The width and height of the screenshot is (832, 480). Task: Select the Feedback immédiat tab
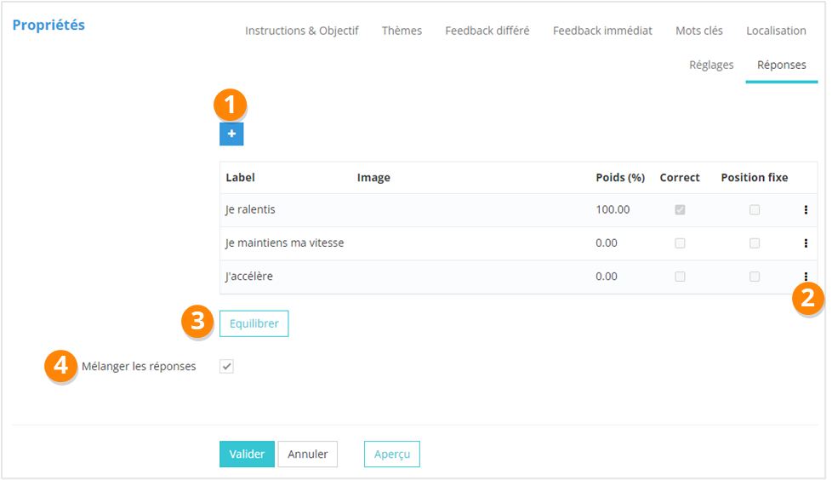click(x=602, y=31)
